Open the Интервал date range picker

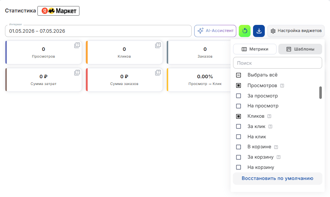point(98,31)
